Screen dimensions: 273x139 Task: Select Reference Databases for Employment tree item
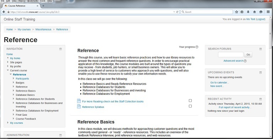tap(37, 111)
